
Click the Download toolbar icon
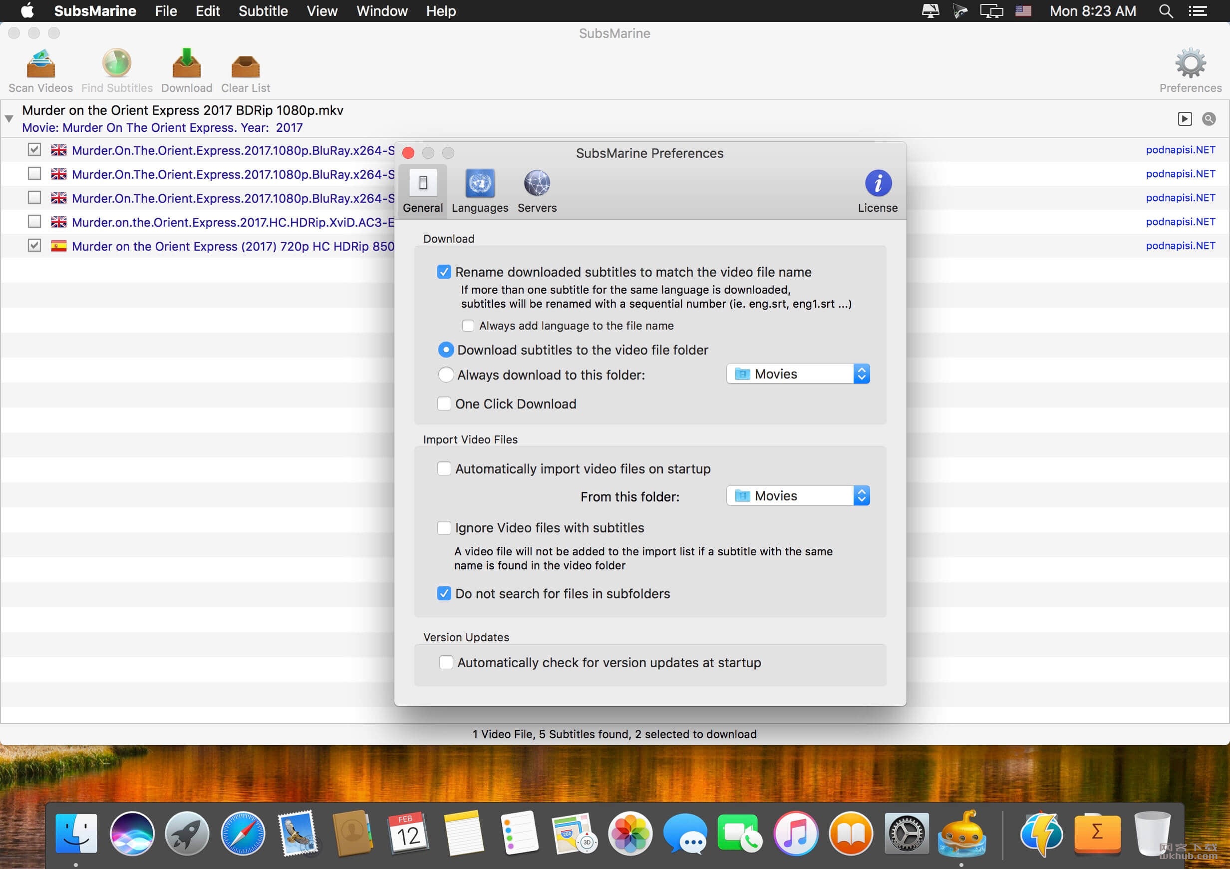click(x=186, y=64)
